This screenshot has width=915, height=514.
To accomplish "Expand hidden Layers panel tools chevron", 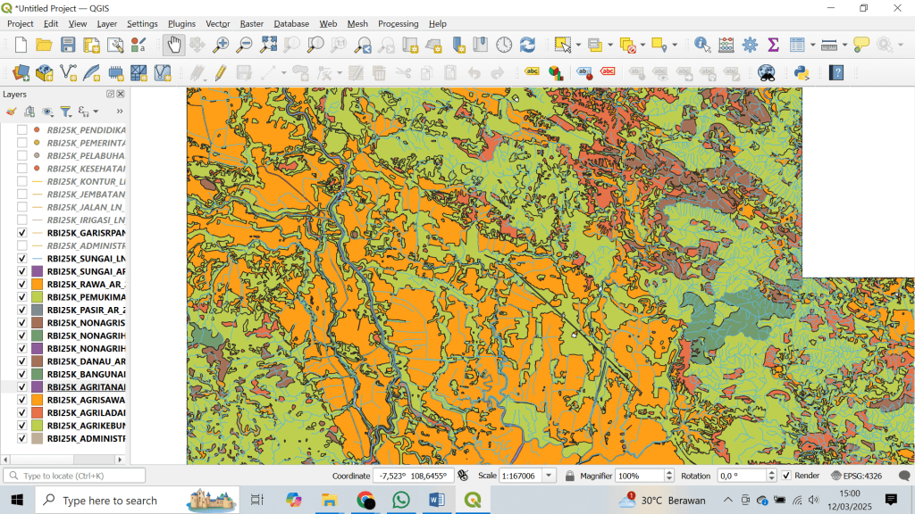I will click(120, 112).
